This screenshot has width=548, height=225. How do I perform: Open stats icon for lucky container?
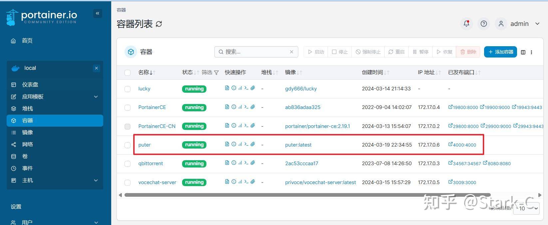coord(240,88)
